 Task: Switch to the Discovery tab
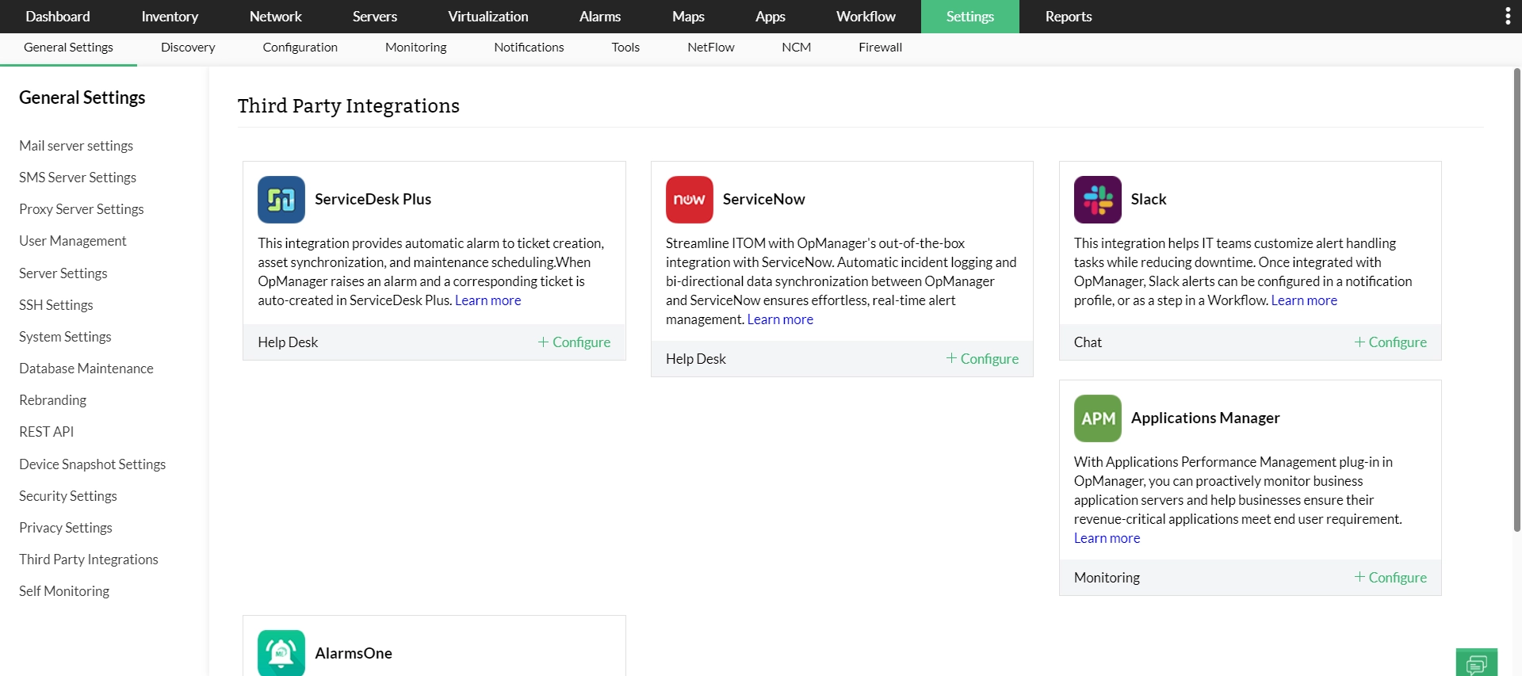coord(188,48)
